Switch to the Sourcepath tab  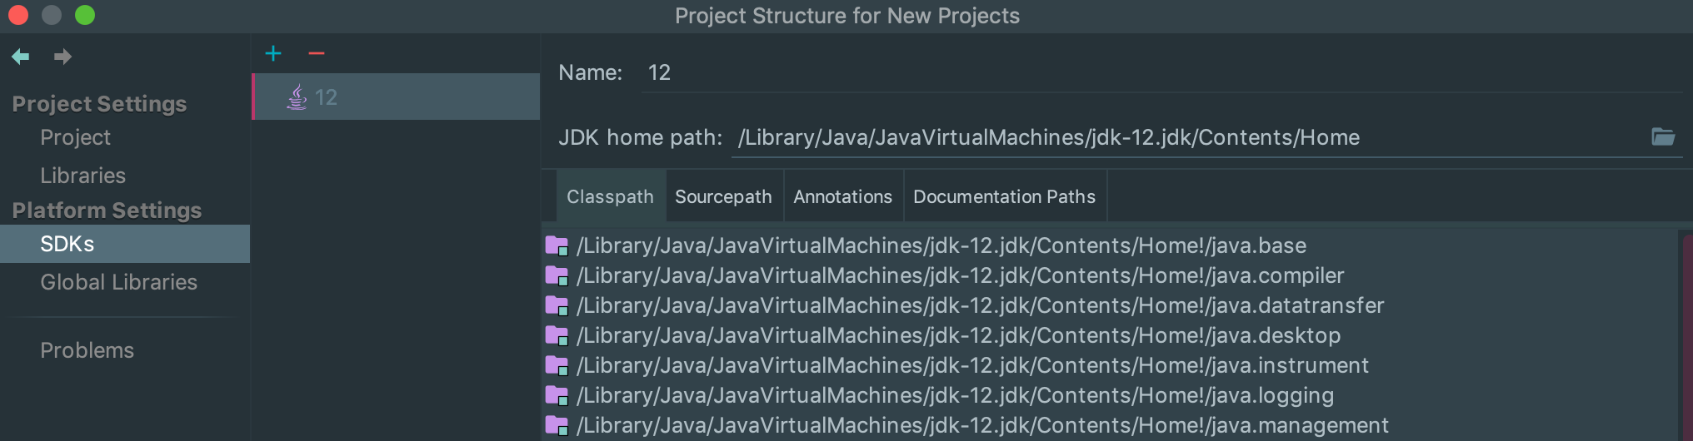point(723,196)
